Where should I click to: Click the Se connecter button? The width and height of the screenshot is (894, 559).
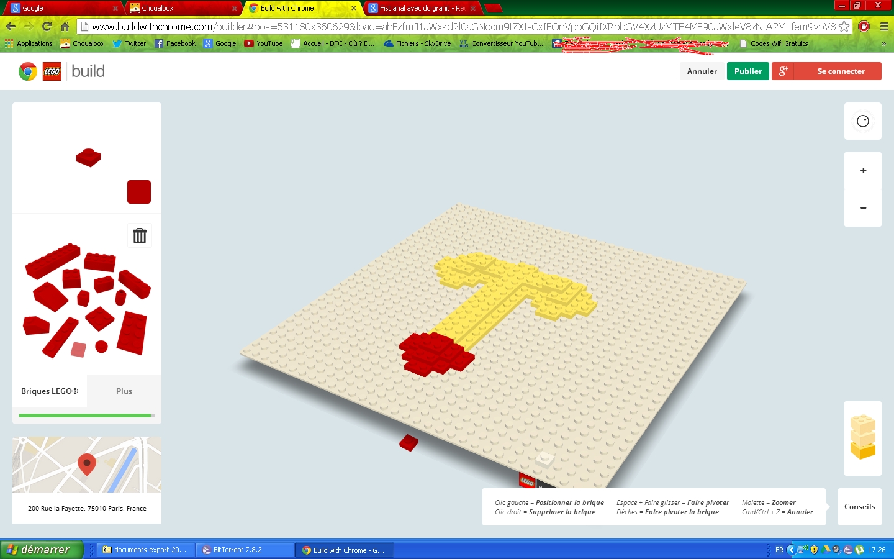(841, 71)
